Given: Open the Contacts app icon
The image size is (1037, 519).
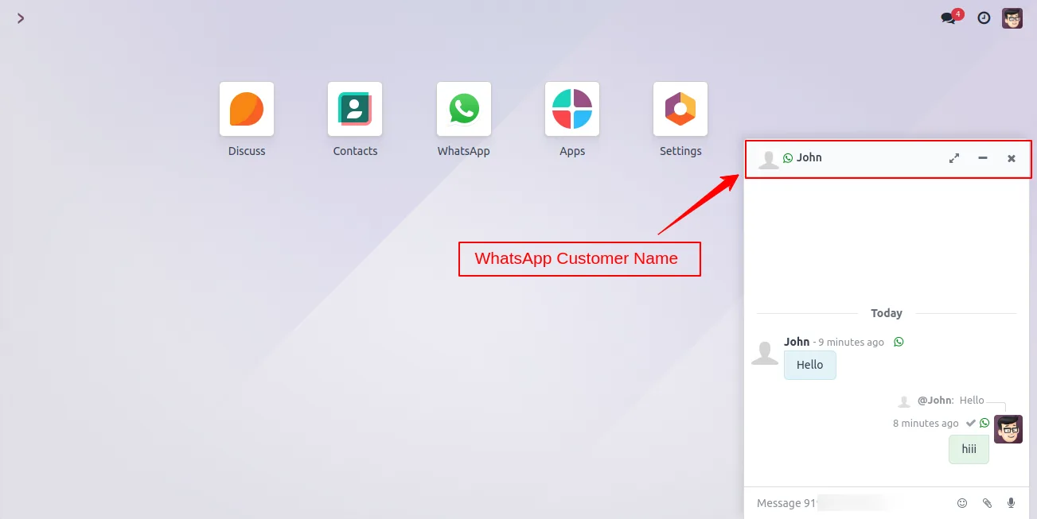Looking at the screenshot, I should pyautogui.click(x=355, y=109).
